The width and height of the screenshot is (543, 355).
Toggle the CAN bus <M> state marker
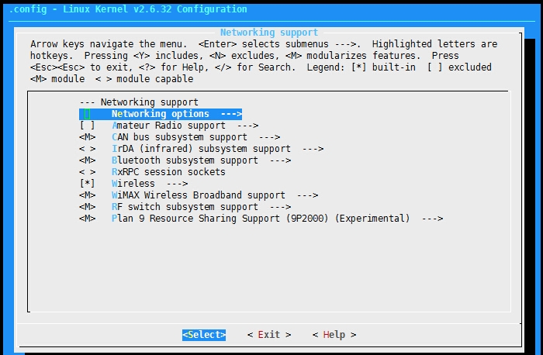click(87, 137)
